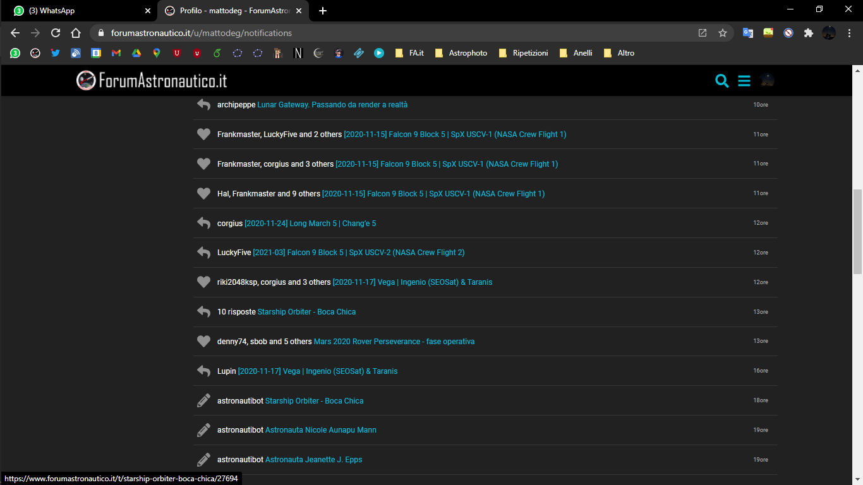View site info padlock icon
The image size is (863, 485).
pos(100,33)
